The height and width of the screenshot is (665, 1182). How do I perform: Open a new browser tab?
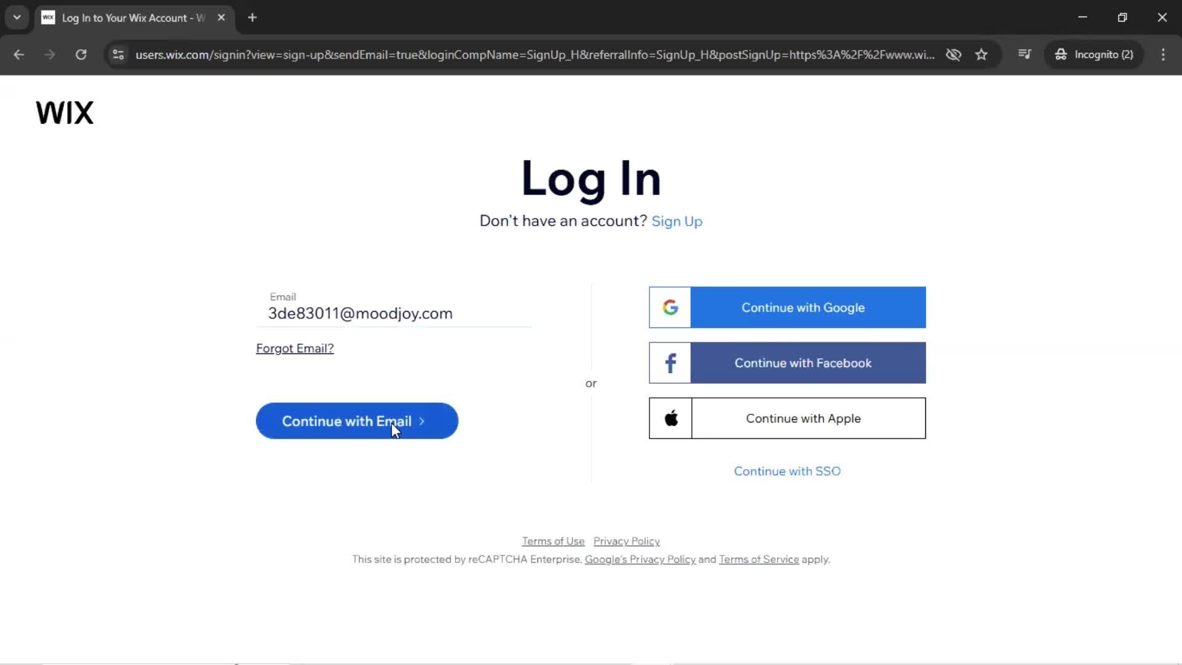[252, 17]
